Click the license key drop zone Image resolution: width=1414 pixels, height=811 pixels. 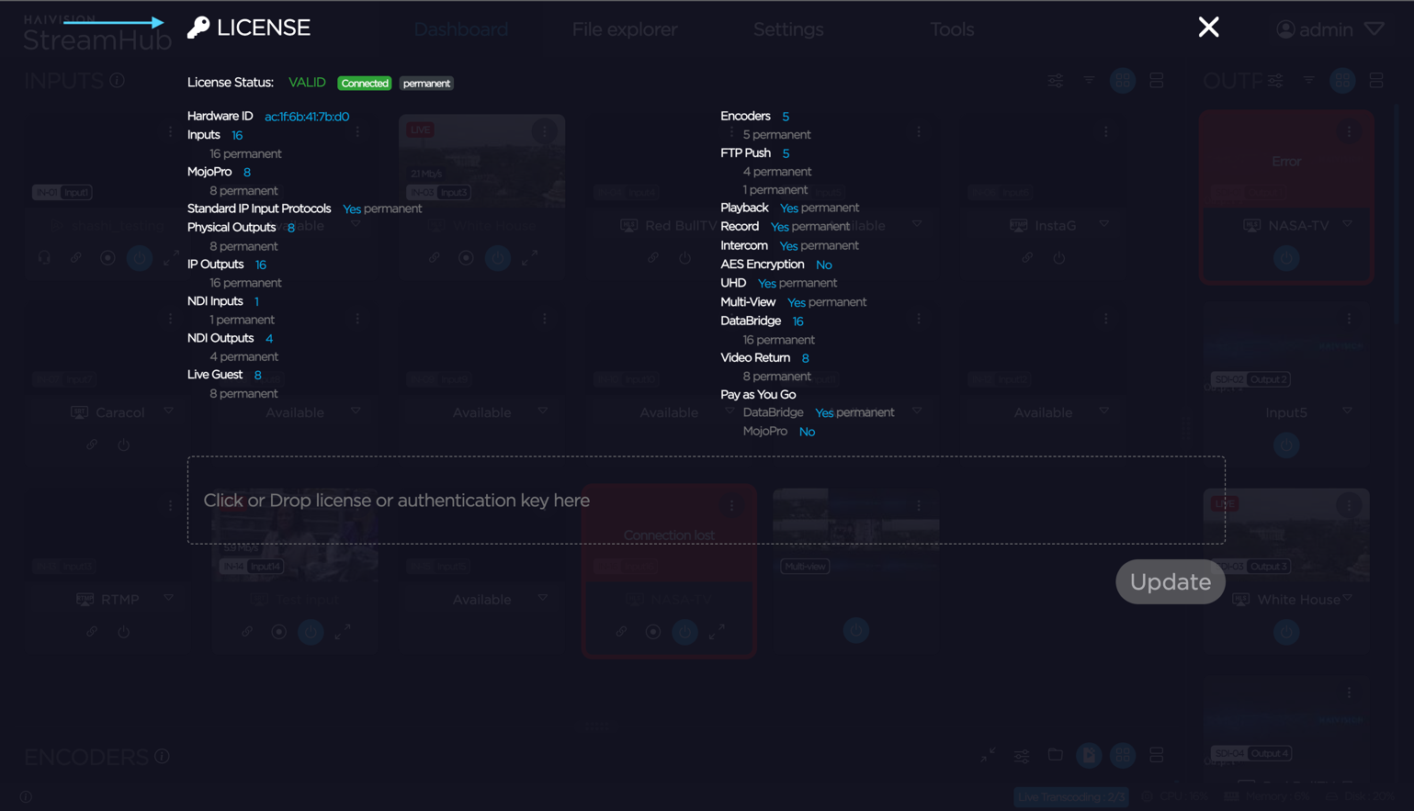click(x=706, y=501)
